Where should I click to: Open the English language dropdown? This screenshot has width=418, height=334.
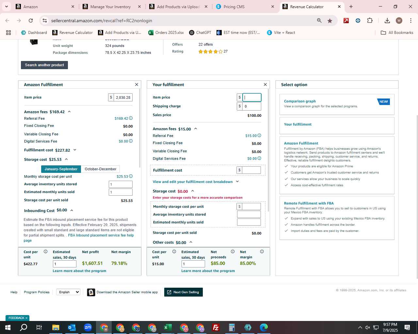tap(68, 292)
